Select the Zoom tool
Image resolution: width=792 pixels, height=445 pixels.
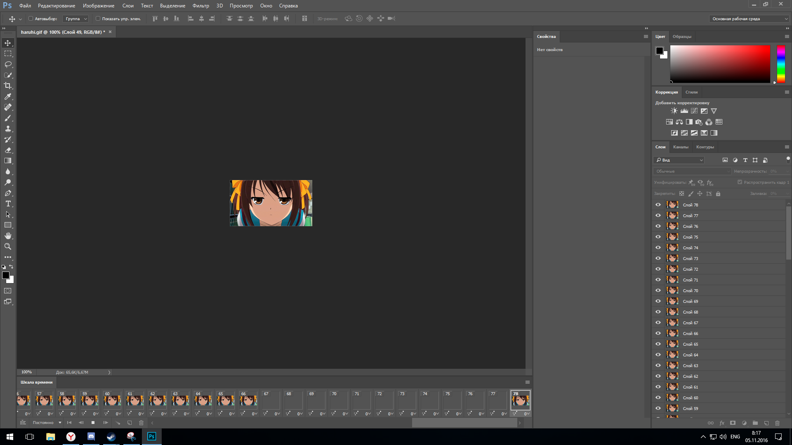coord(8,246)
